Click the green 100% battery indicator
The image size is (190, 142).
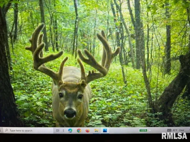143,130
